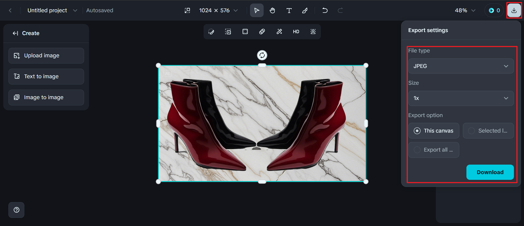Select the Remove eraser bandage icon
This screenshot has width=524, height=226.
pyautogui.click(x=262, y=31)
